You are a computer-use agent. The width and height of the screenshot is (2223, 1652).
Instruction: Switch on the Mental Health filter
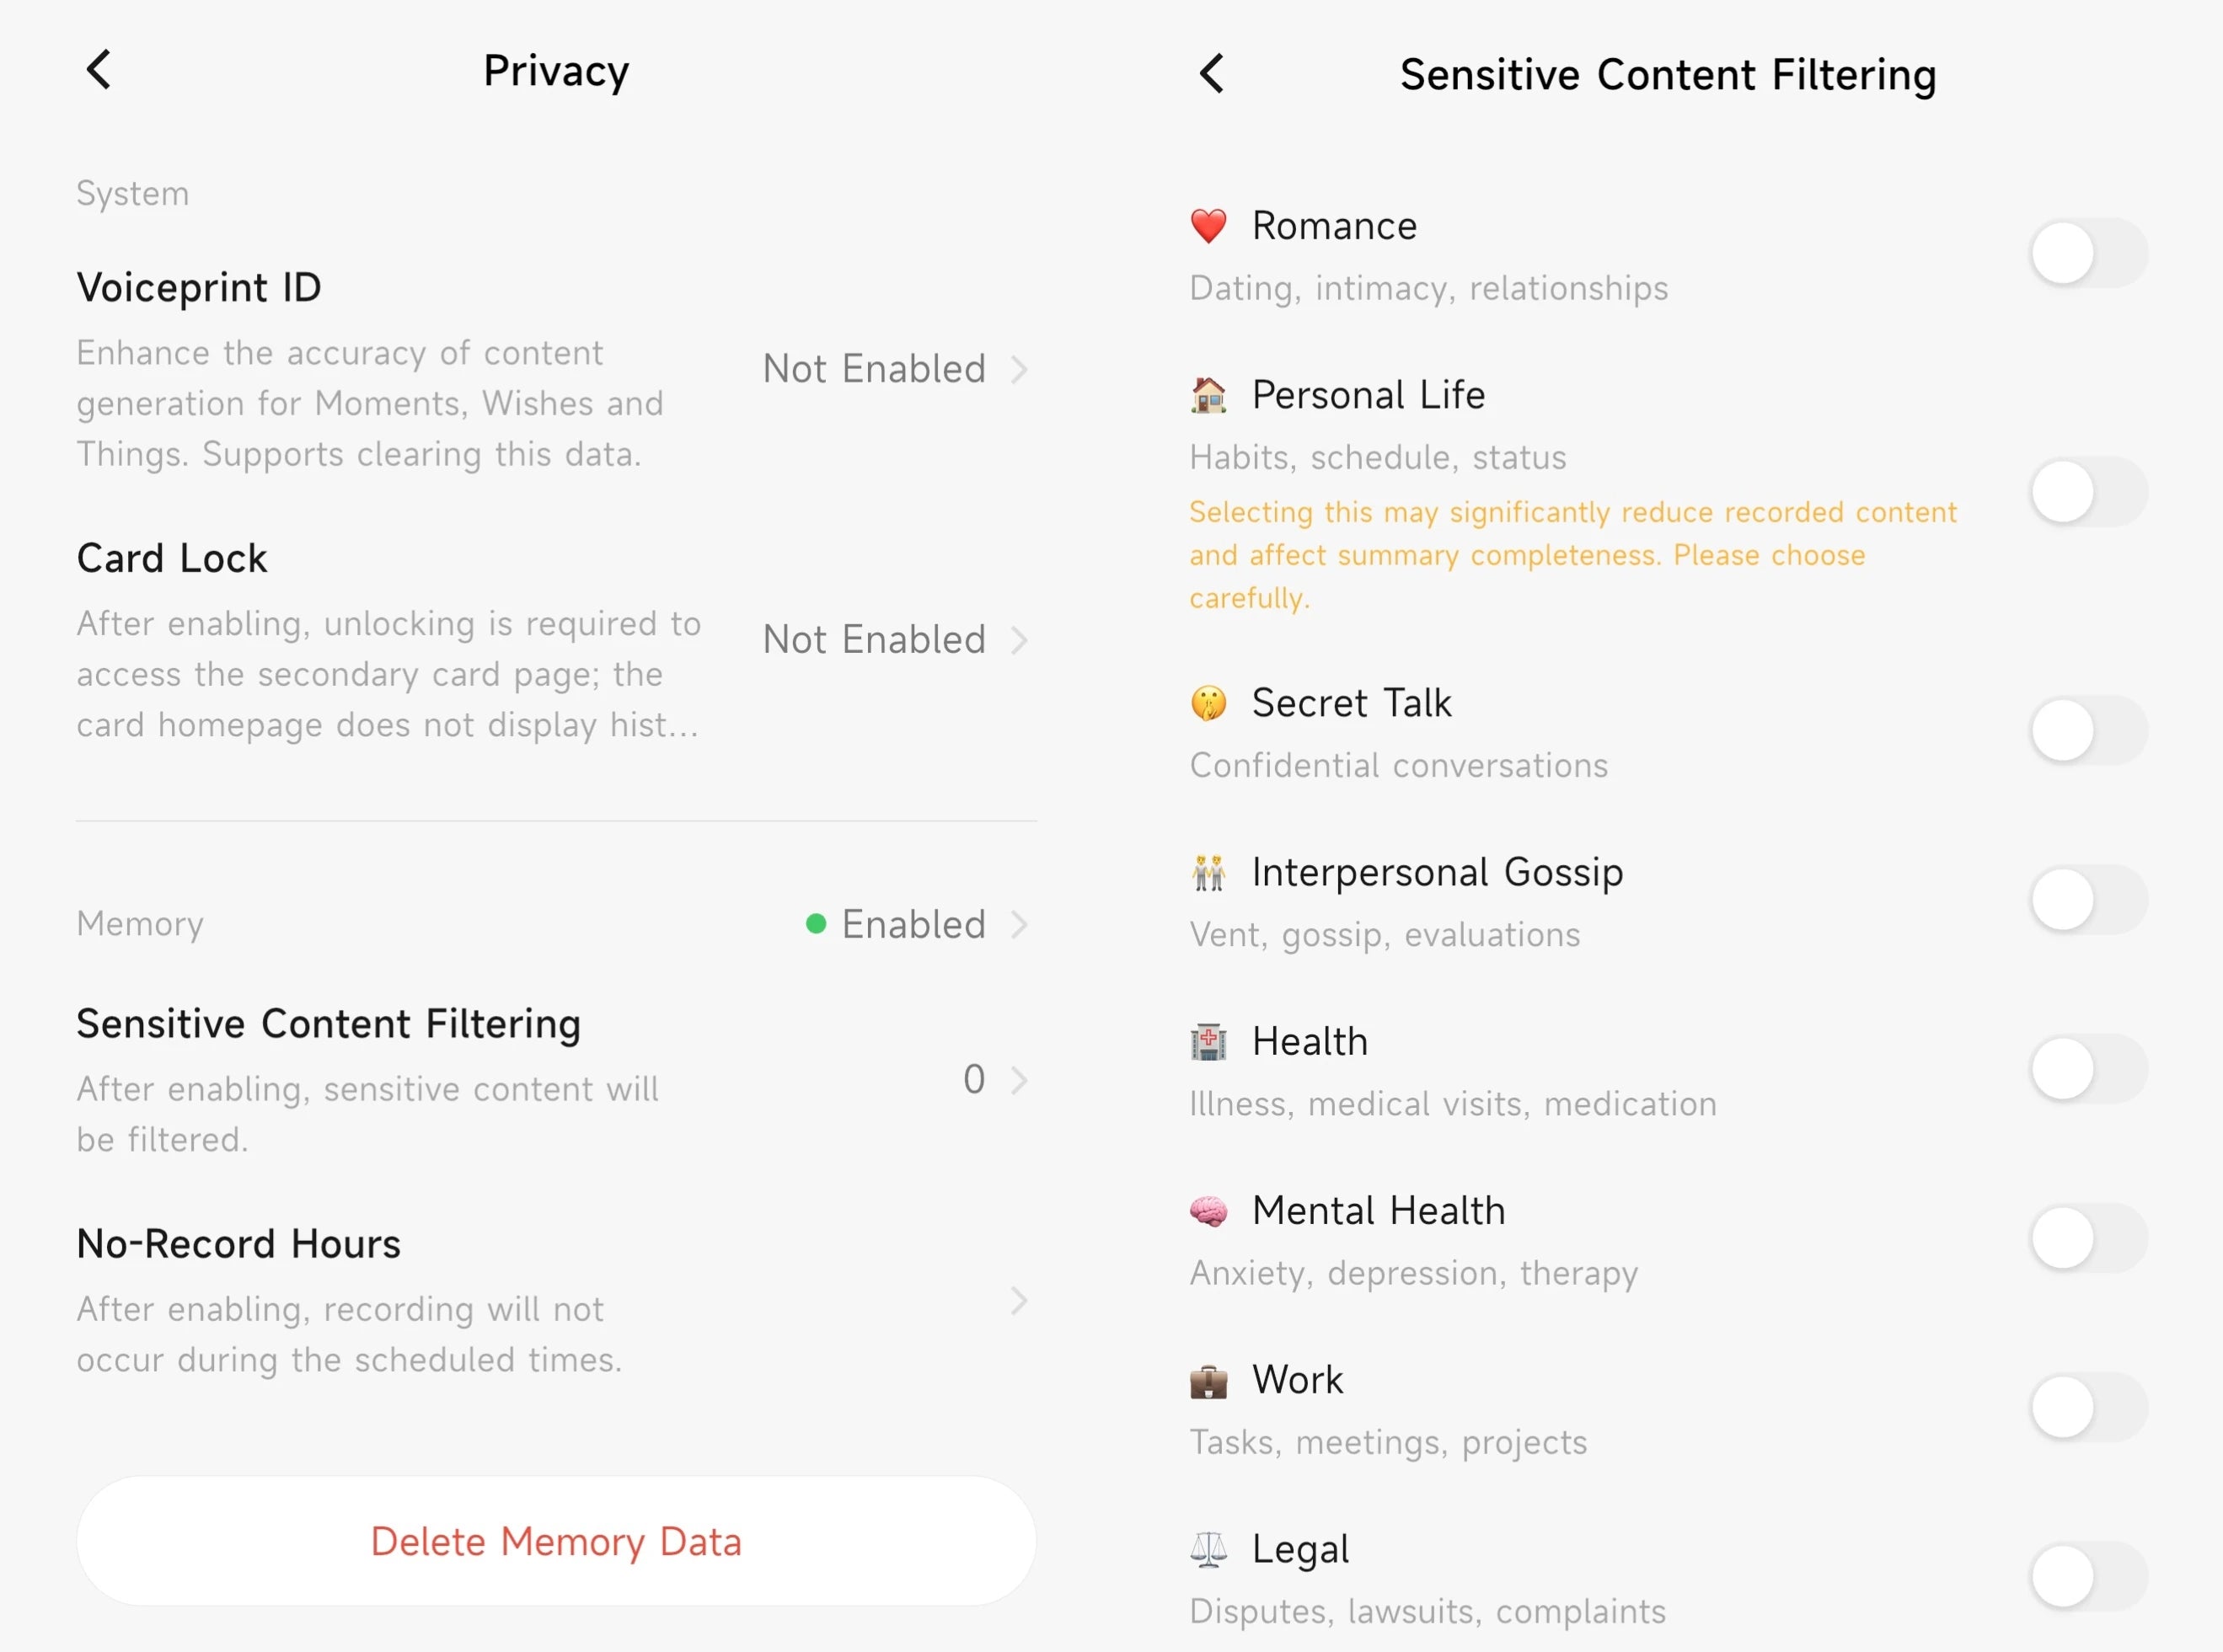click(2088, 1238)
